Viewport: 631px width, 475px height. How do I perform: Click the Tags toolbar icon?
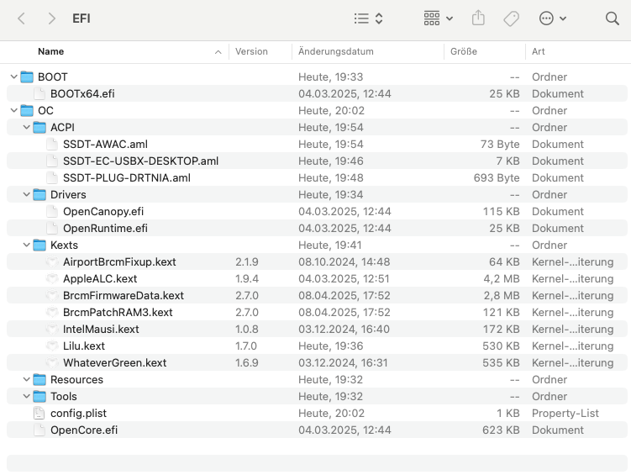tap(511, 18)
